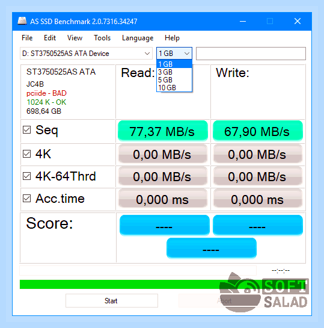
Task: Click the empty text field beside size dropdown
Action: coord(251,54)
